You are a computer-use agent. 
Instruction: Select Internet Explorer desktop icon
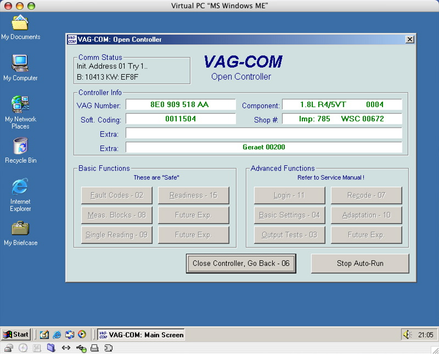pyautogui.click(x=20, y=195)
